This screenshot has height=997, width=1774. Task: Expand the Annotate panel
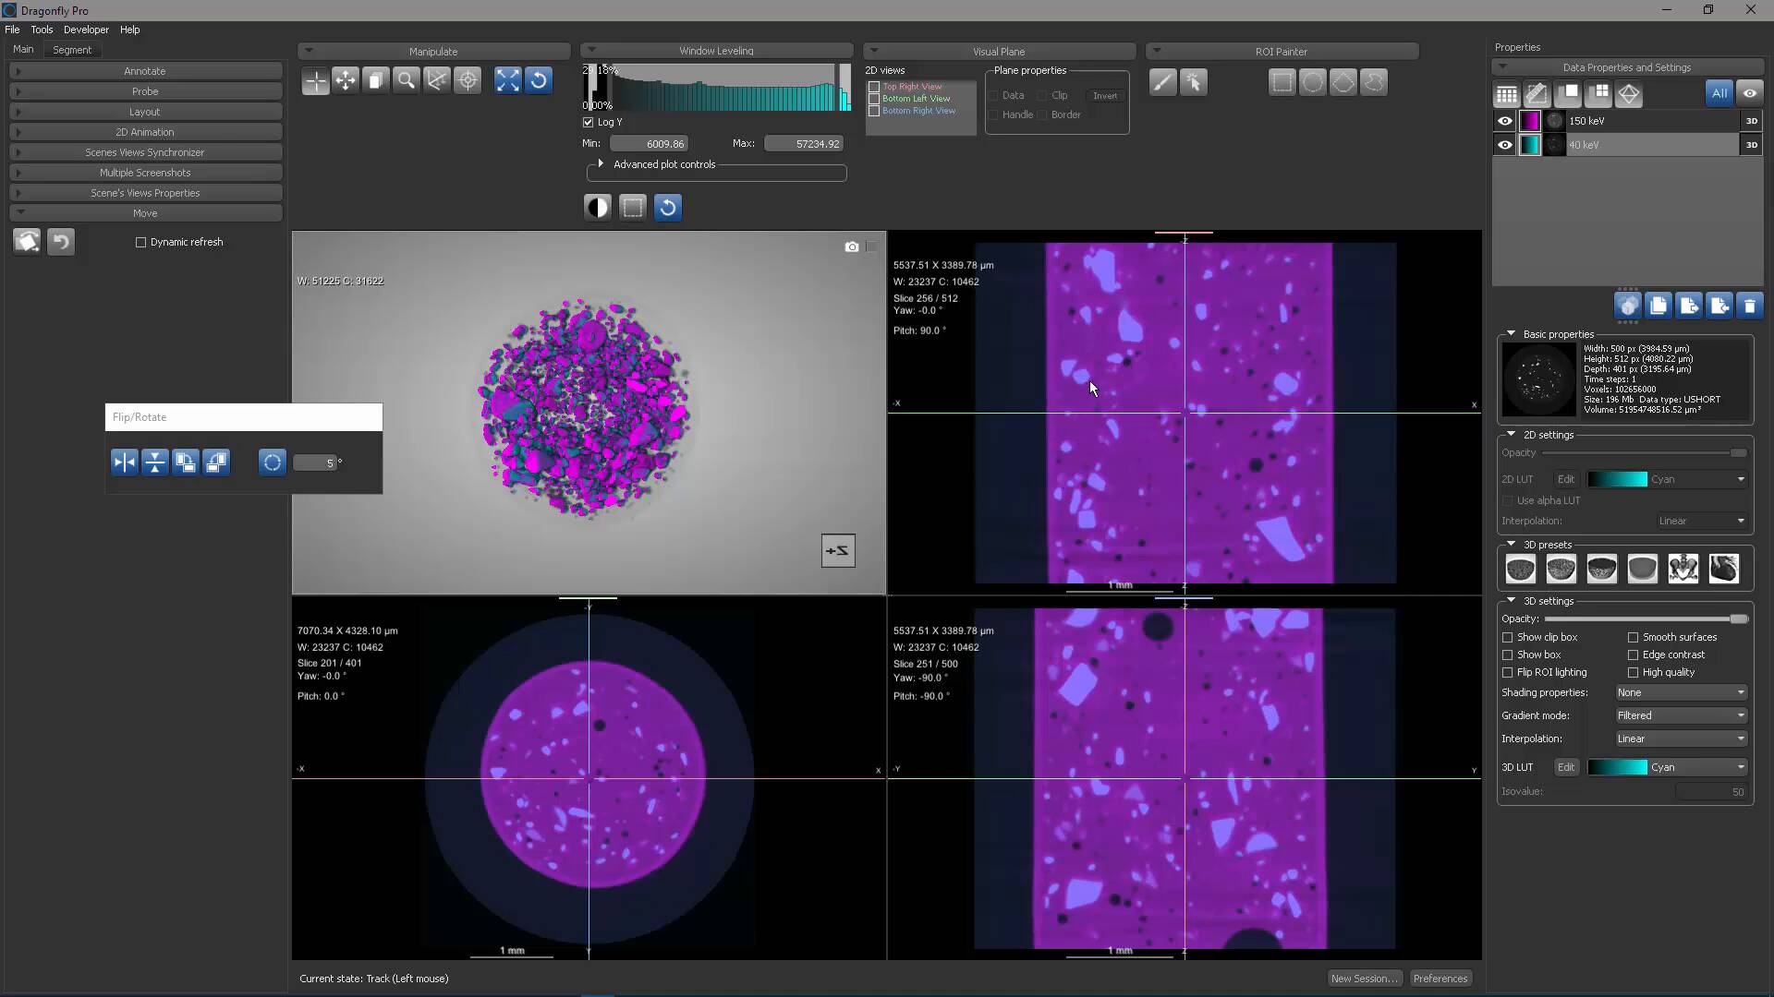tap(145, 71)
